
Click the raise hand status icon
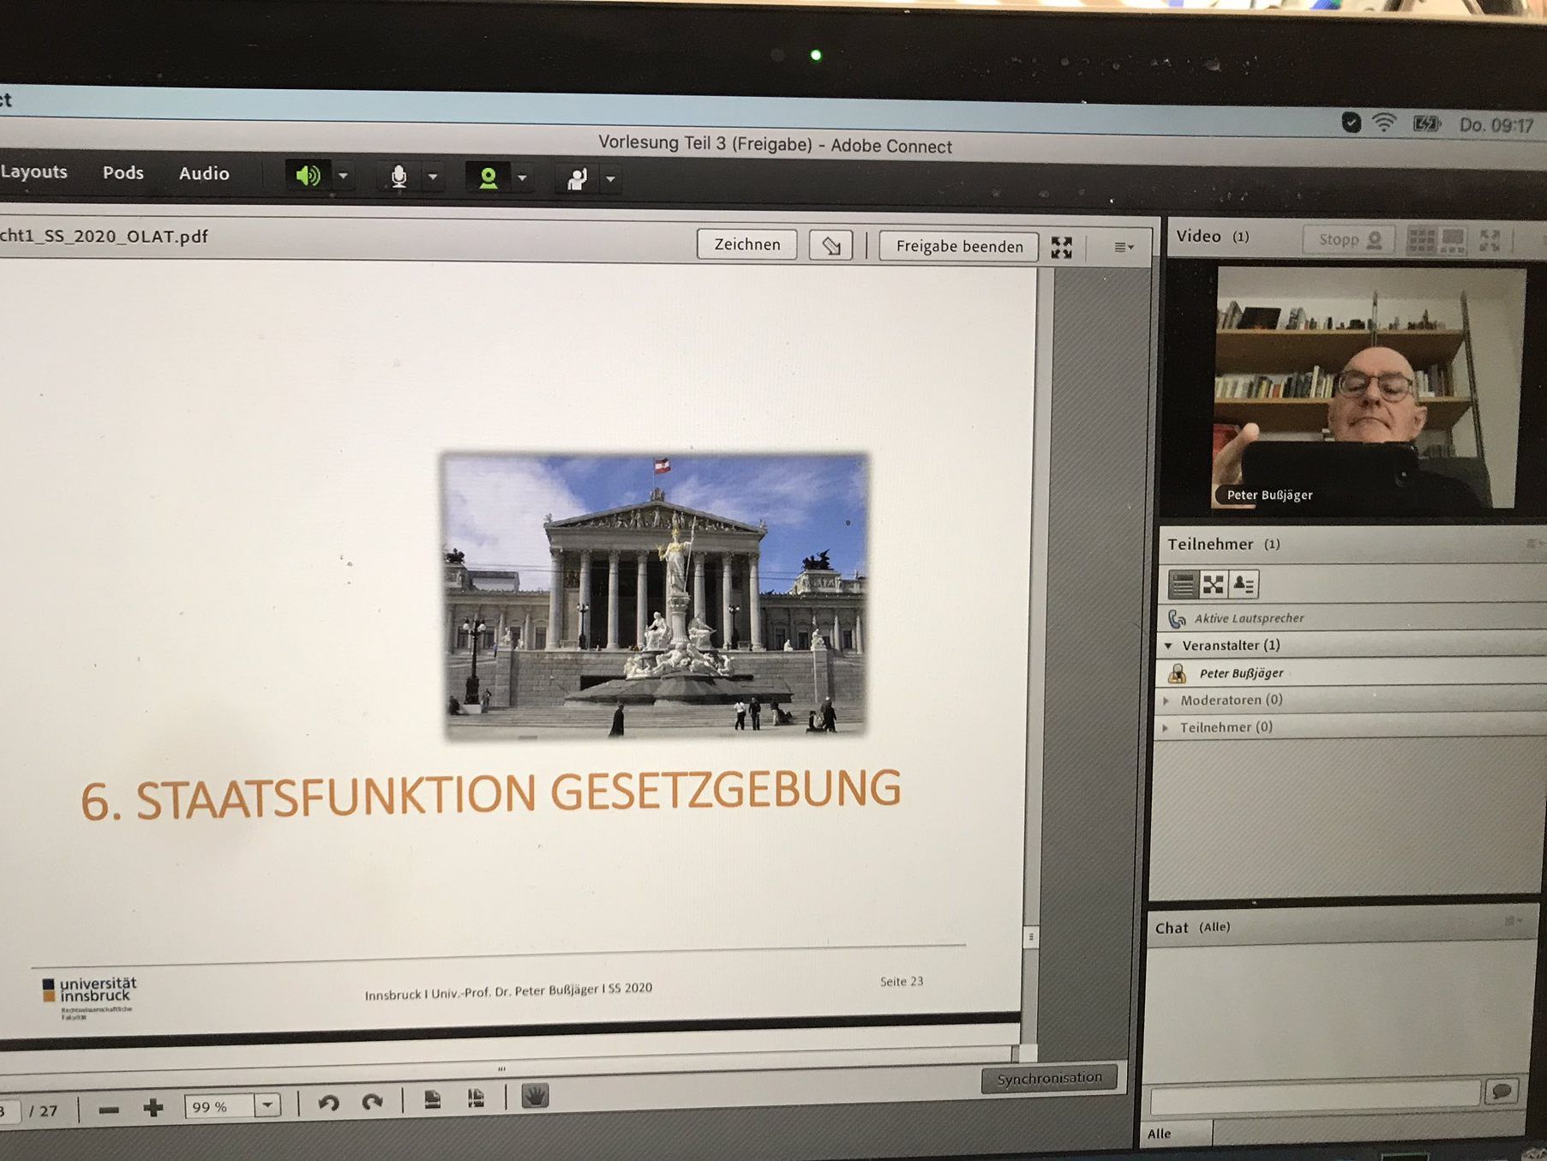click(577, 179)
